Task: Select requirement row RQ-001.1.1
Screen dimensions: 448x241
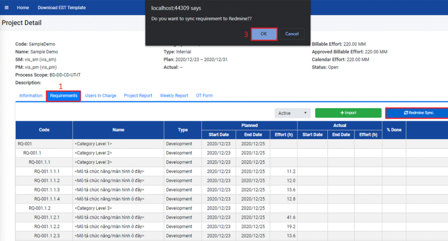Action: coord(232,162)
